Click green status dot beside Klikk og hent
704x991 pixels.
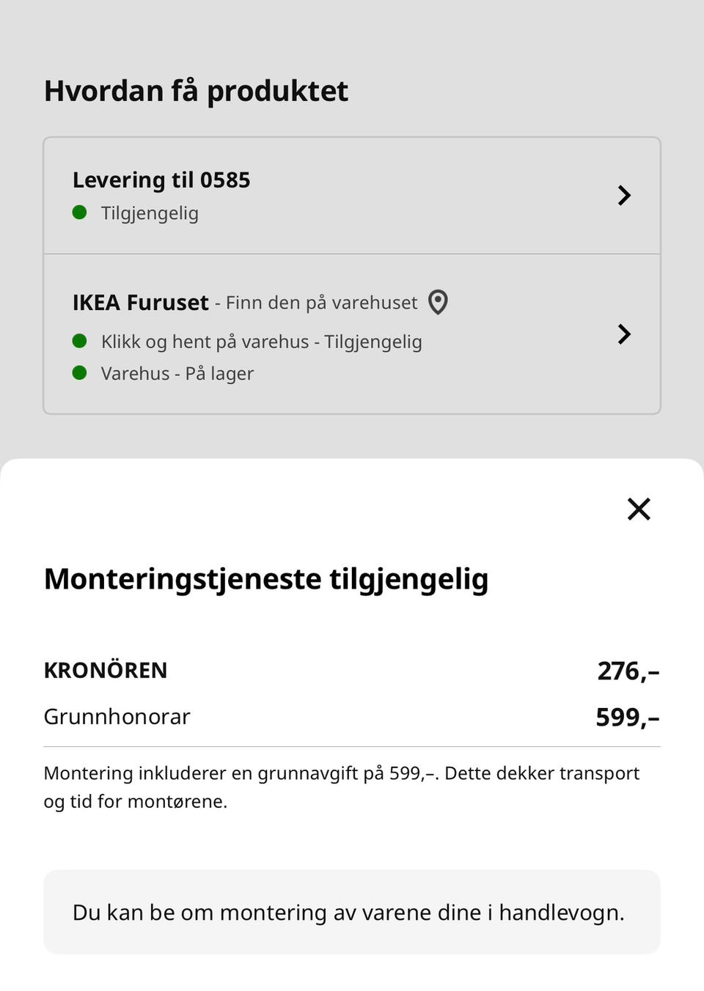point(80,341)
